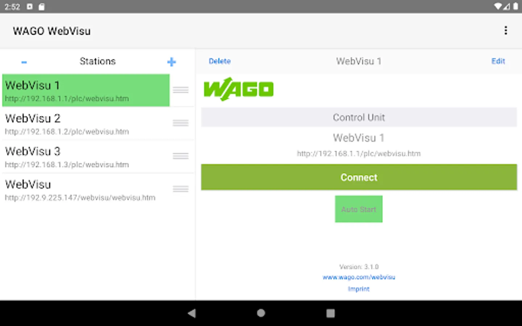
Task: Tap the WAGO logo image
Action: coord(239,89)
